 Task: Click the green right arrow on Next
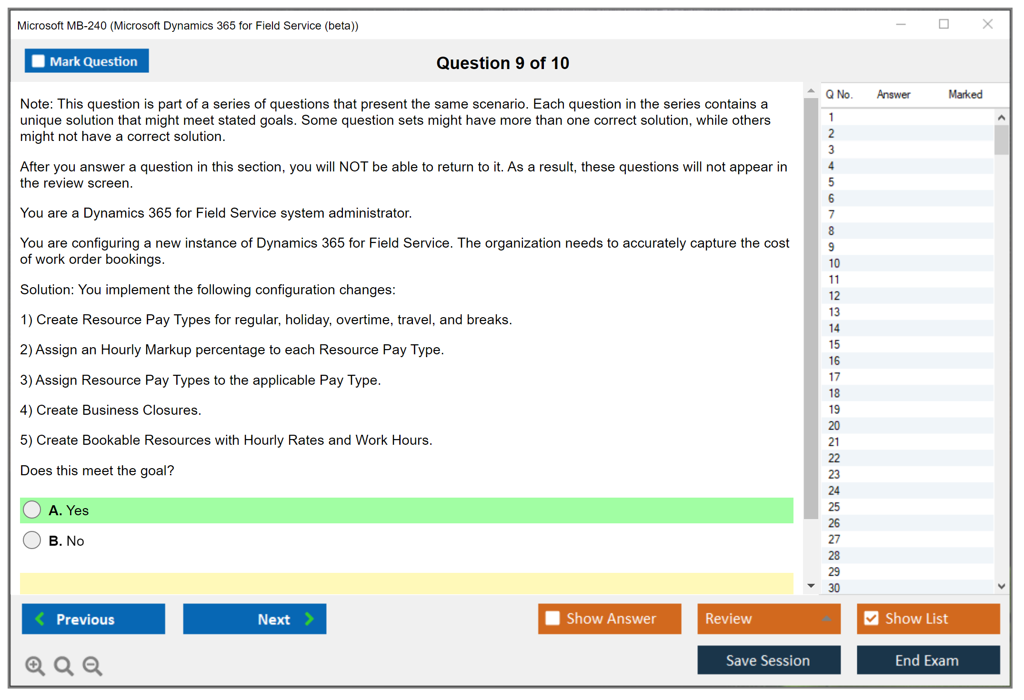coord(310,619)
